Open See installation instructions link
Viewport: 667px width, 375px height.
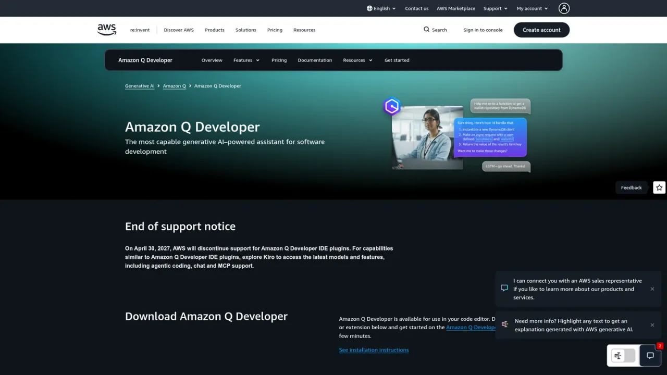[x=374, y=350]
